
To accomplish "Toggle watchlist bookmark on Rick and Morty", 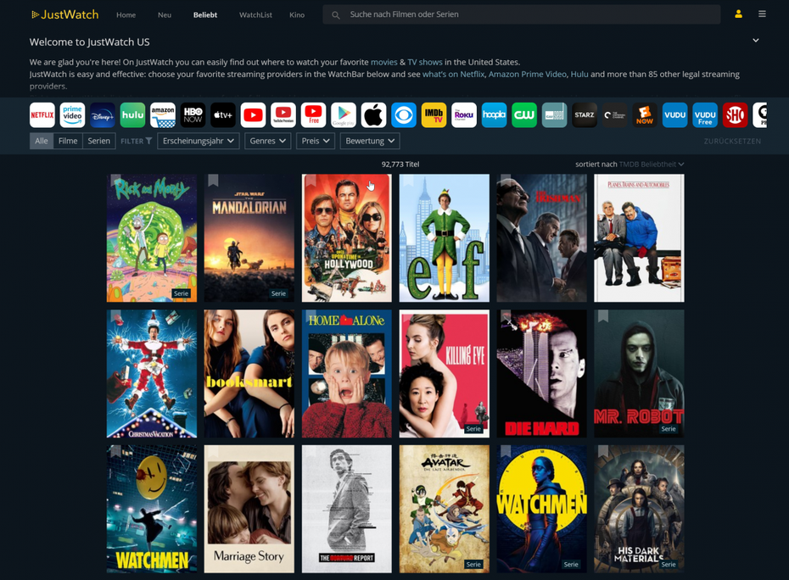I will point(115,180).
